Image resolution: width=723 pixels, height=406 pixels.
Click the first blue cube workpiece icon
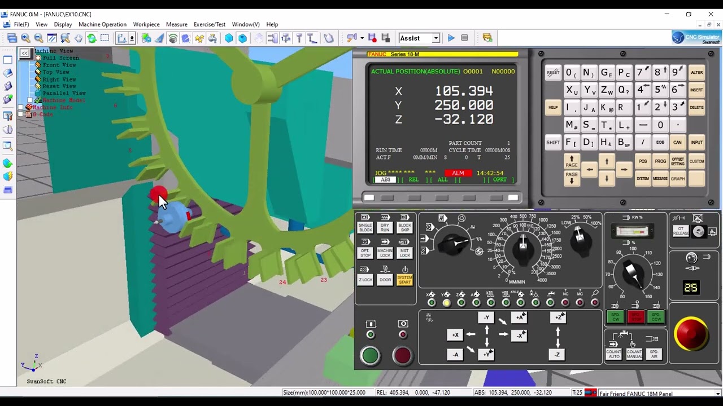[229, 38]
